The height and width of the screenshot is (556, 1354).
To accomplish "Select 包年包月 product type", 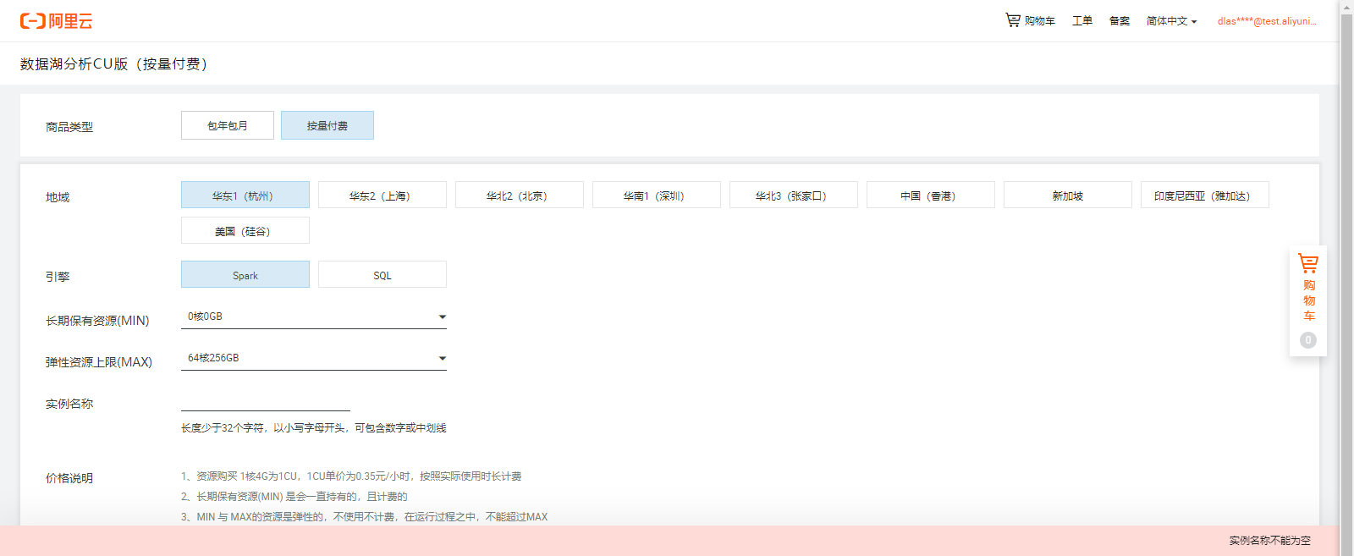I will click(x=228, y=125).
